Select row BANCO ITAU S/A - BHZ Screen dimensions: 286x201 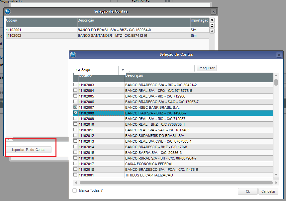coord(173,113)
